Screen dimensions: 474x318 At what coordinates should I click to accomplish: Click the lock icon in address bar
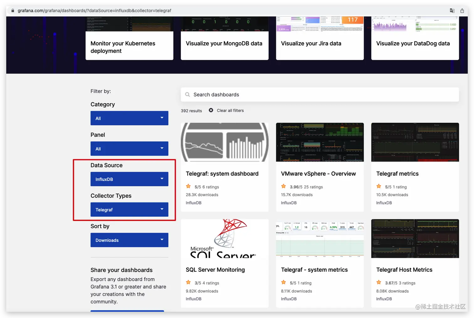13,10
